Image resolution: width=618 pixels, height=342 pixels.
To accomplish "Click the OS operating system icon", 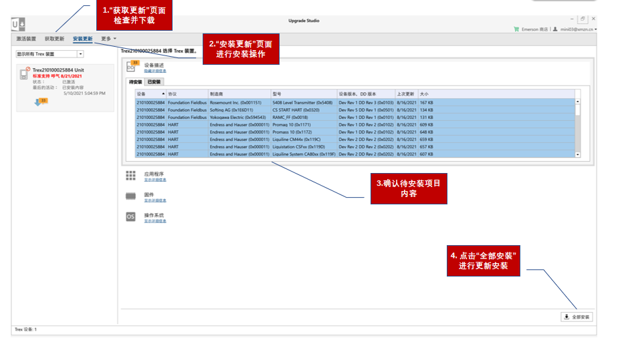I will click(131, 217).
